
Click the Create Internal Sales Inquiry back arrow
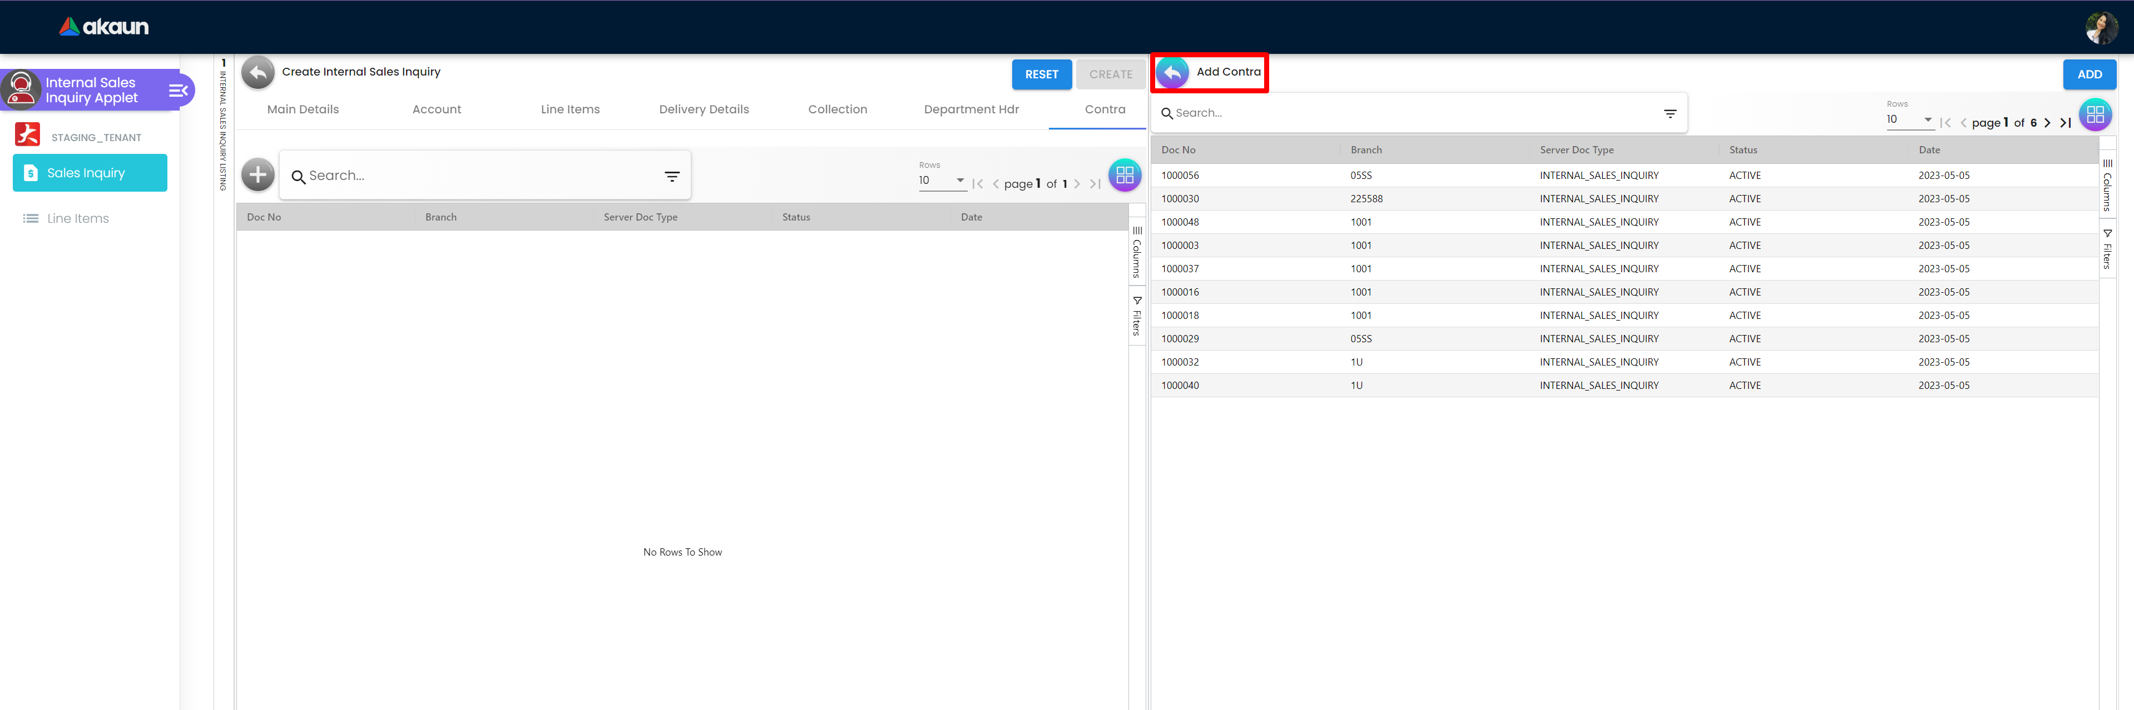coord(258,73)
